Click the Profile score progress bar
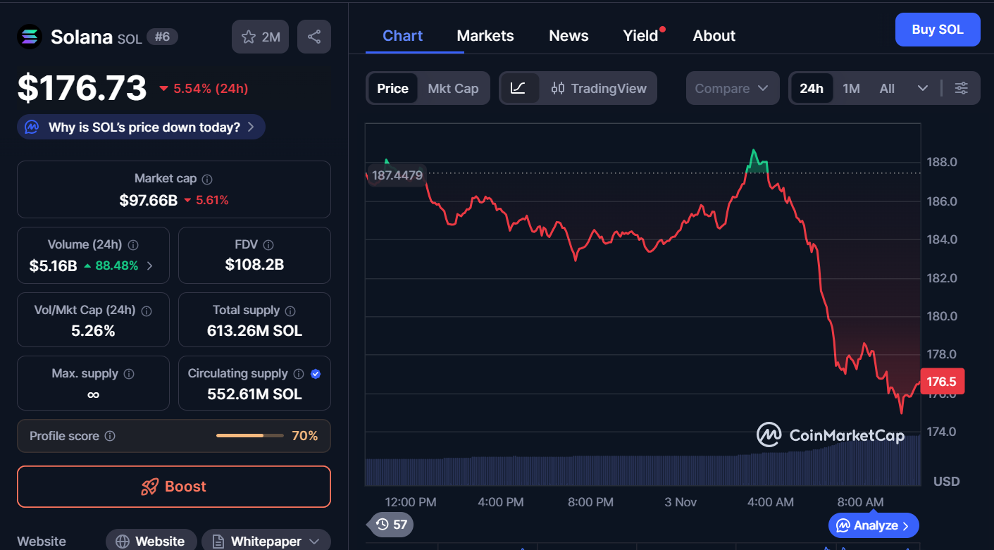Viewport: 994px width, 550px height. (249, 436)
